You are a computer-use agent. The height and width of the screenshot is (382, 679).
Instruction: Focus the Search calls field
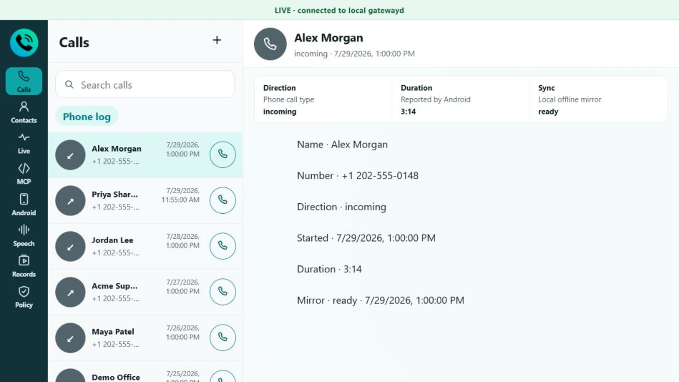[x=145, y=85]
